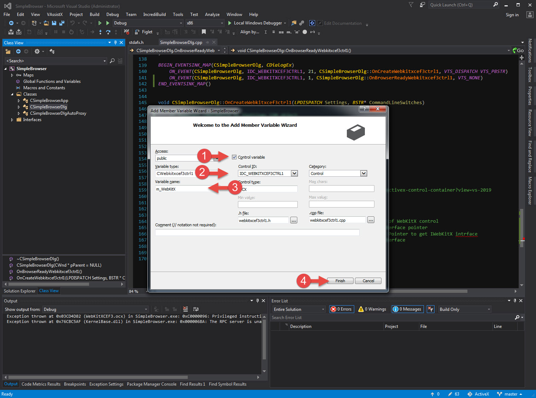Toggle auto-hide pin on Error List panel

tap(515, 301)
